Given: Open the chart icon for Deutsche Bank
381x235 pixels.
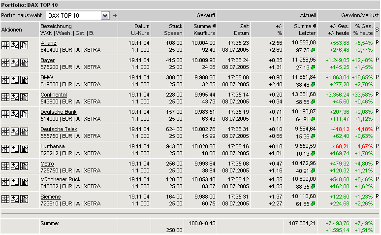Looking at the screenshot, I should click(14, 116).
